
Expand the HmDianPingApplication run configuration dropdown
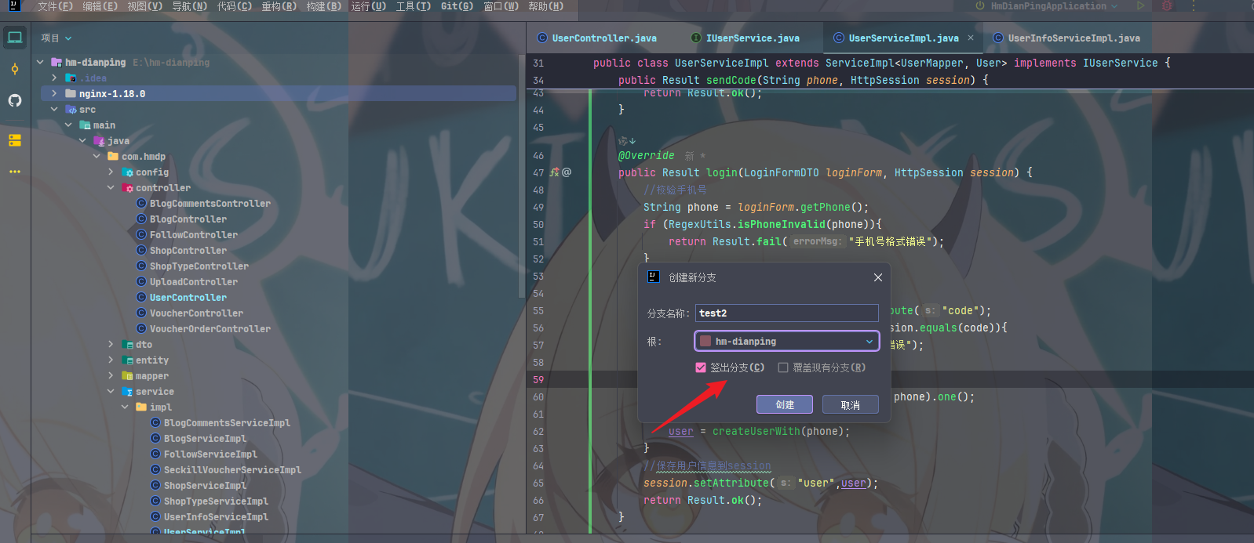point(1114,6)
